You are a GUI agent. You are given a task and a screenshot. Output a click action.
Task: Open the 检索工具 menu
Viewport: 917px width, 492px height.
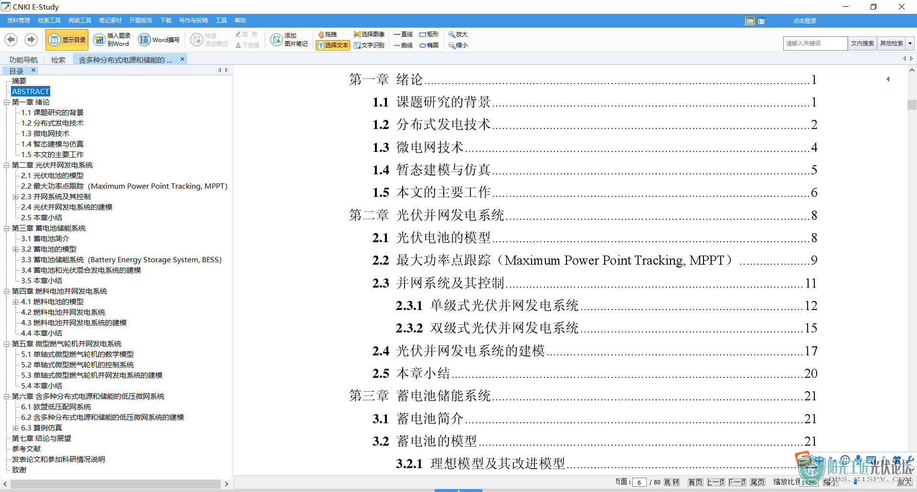pos(49,21)
